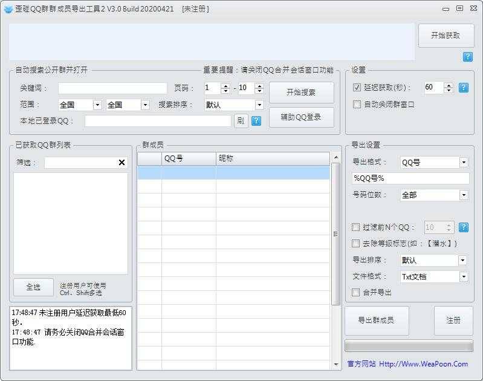Click the 刷 refresh button

[x=241, y=120]
